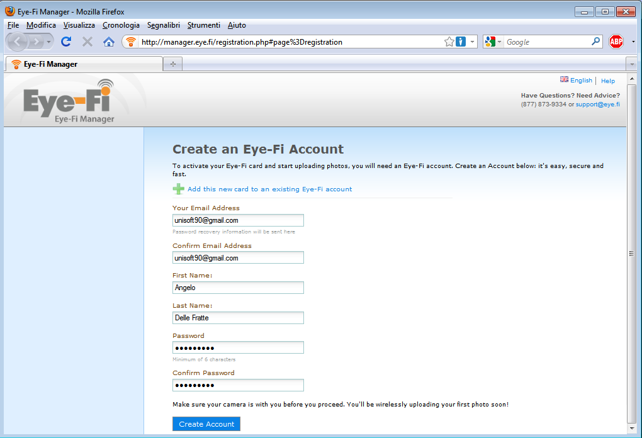The height and width of the screenshot is (438, 642).
Task: Open the Segnalibri menu
Action: click(164, 25)
